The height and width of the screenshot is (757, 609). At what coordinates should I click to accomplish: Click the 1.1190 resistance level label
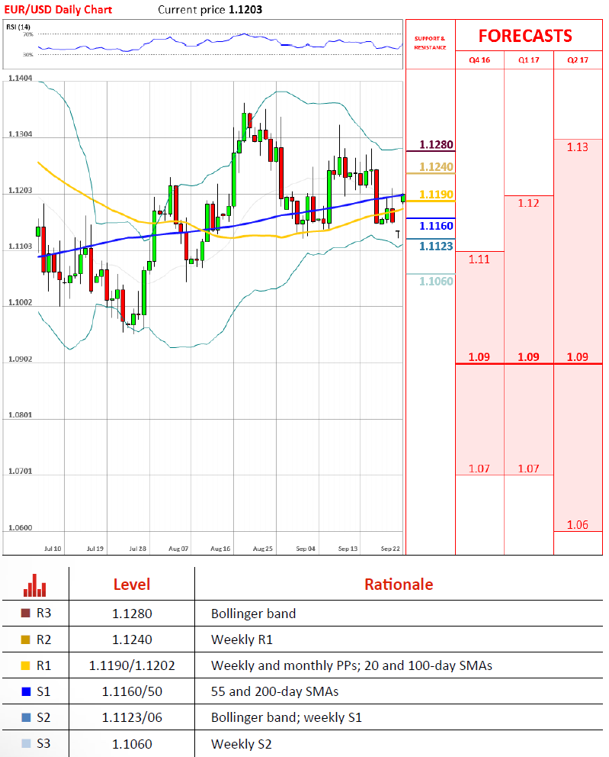(437, 194)
